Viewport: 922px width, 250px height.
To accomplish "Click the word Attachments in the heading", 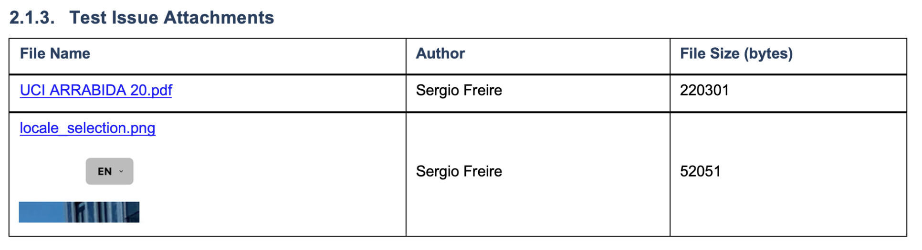I will (x=219, y=18).
